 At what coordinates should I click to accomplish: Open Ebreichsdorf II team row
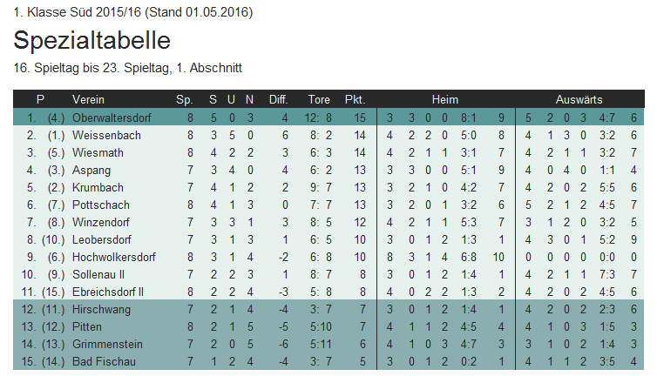tap(328, 292)
